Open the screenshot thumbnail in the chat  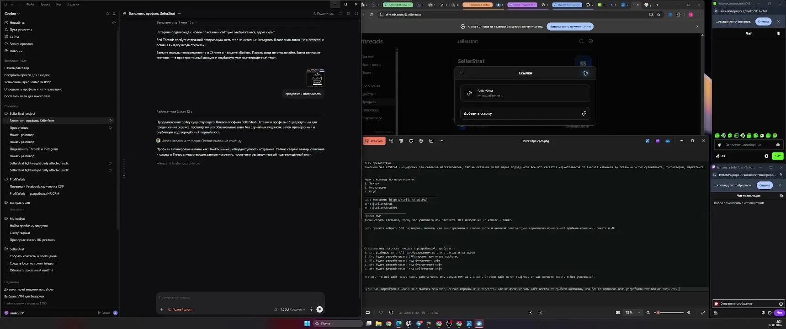click(315, 78)
